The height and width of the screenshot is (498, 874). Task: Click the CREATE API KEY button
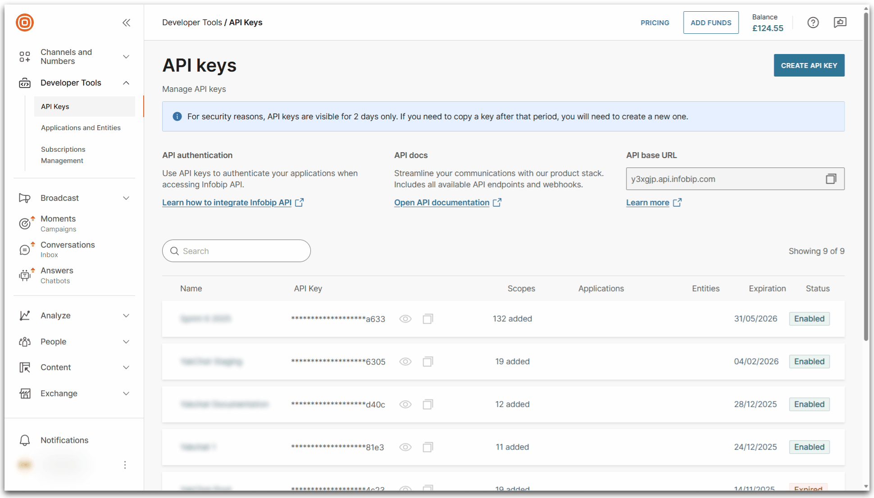(x=809, y=65)
